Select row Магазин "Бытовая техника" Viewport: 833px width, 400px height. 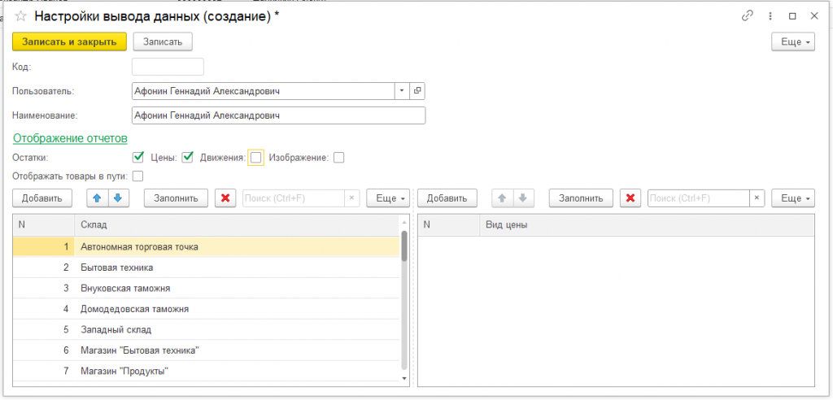coord(206,350)
